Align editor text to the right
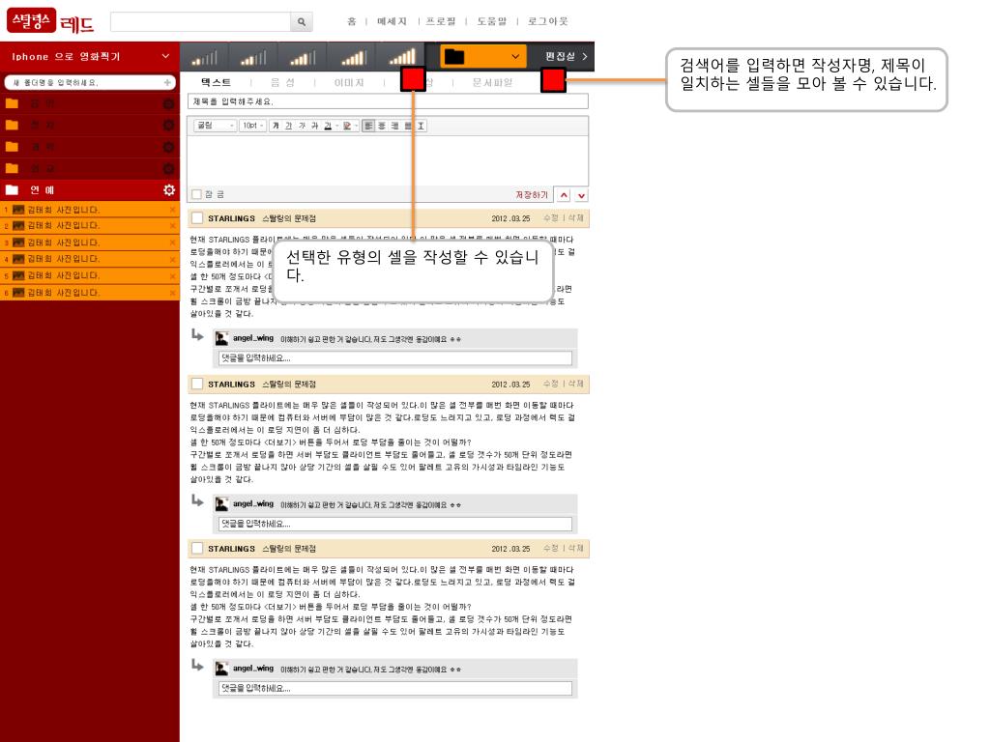Viewport: 990px width, 742px height. 394,126
